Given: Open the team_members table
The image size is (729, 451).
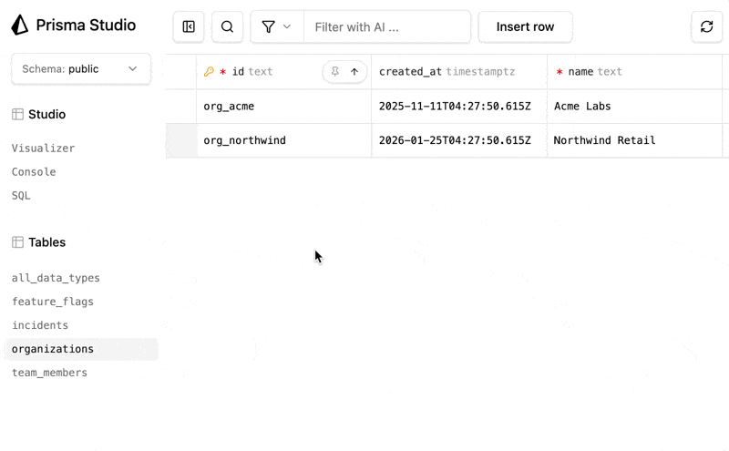Looking at the screenshot, I should click(49, 373).
